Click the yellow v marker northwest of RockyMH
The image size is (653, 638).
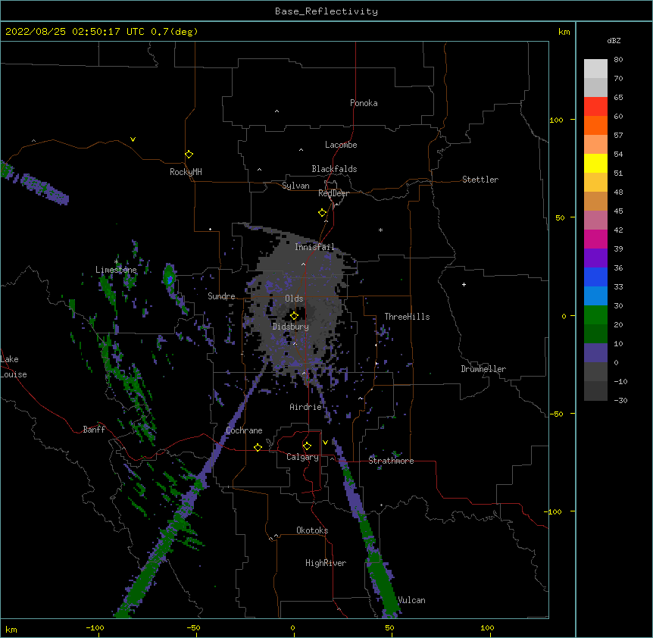click(x=133, y=139)
